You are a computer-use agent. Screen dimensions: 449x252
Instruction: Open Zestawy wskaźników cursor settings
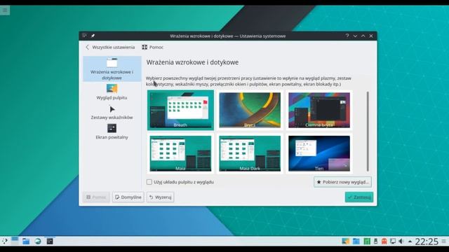pos(112,112)
